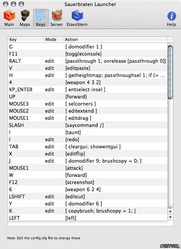Select the LSHIFT editcut row
Image resolution: width=181 pixels, height=249 pixels.
(x=87, y=196)
